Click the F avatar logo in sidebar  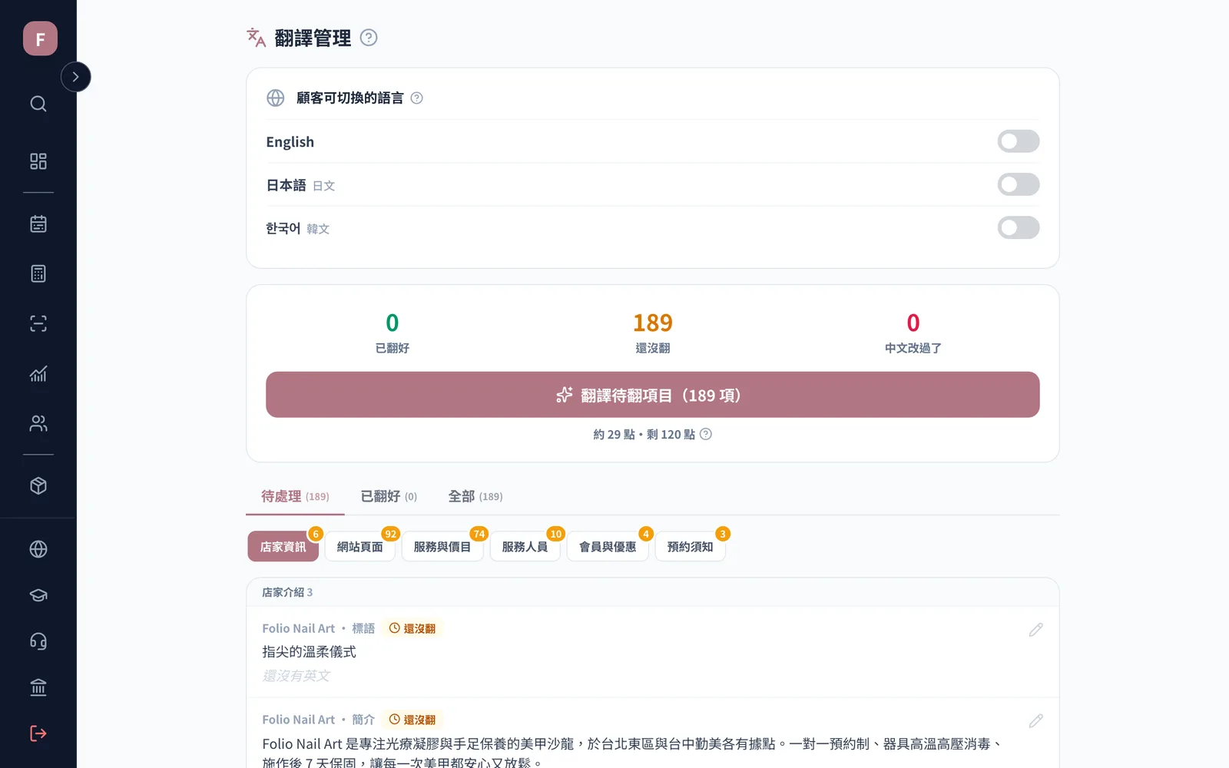(x=40, y=38)
